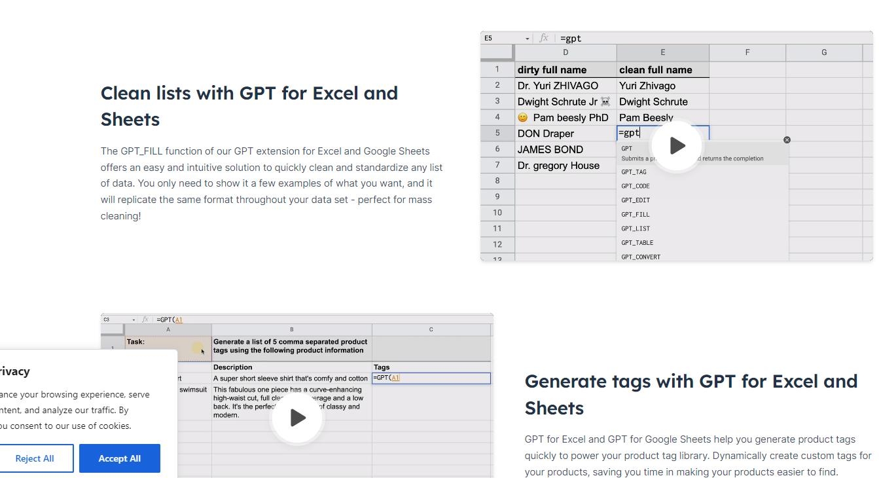Click the =GPT(A1 cell under Tags
Viewport: 879px width, 478px height.
(431, 378)
